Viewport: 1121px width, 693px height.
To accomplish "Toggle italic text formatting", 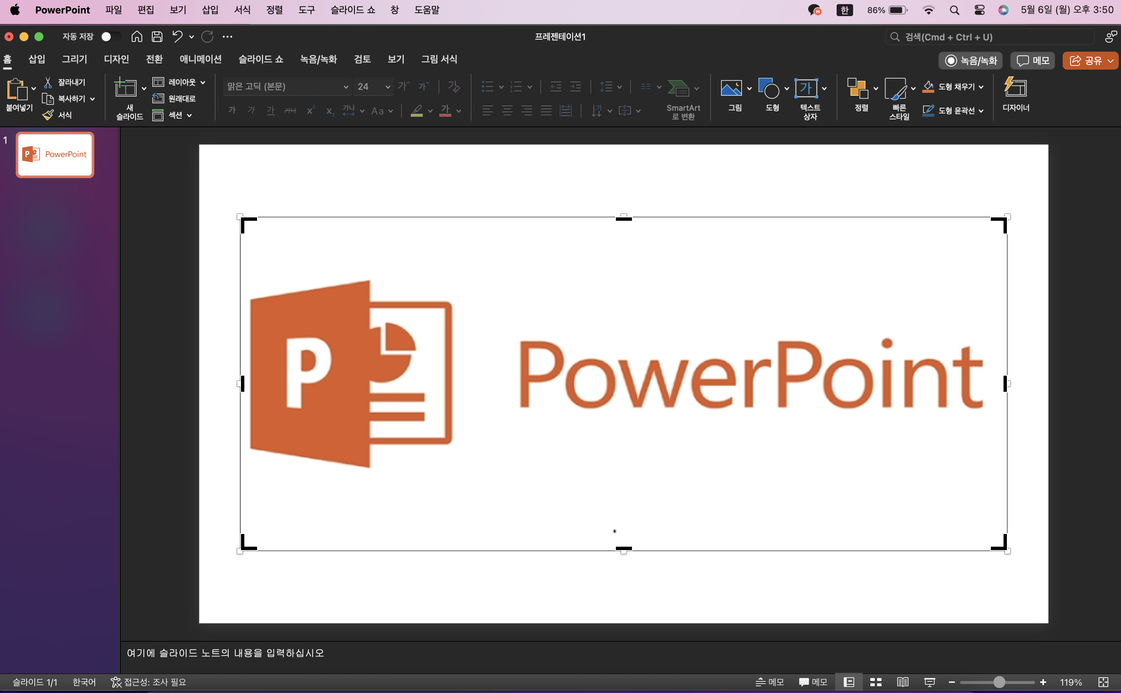I will pyautogui.click(x=251, y=110).
